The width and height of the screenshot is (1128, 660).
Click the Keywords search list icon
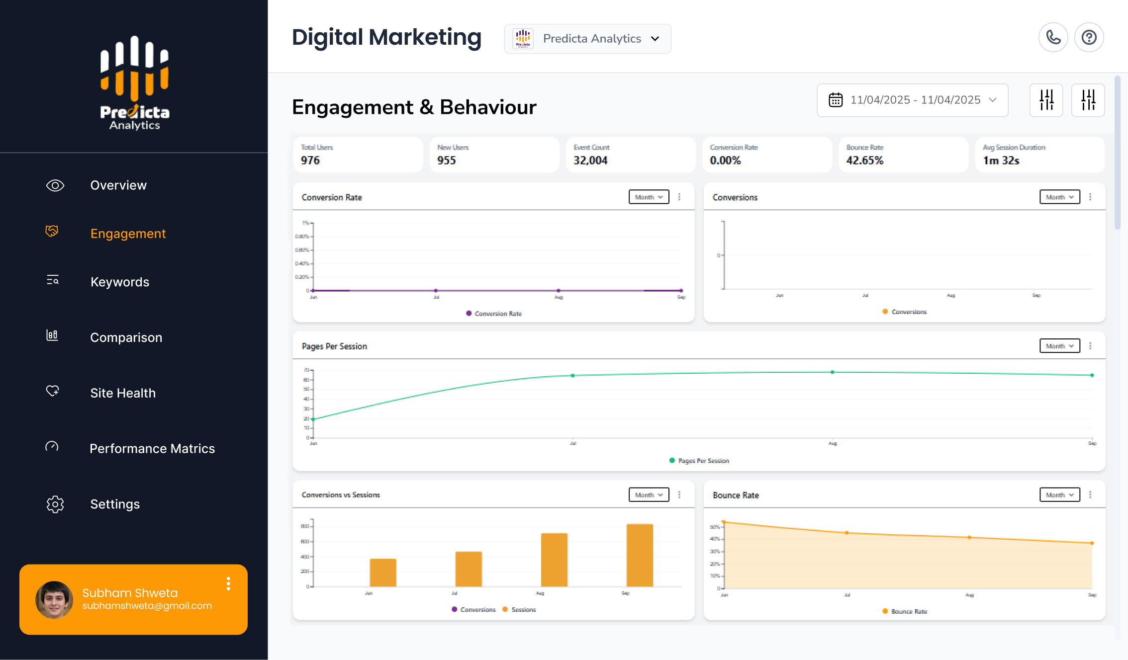coord(53,280)
